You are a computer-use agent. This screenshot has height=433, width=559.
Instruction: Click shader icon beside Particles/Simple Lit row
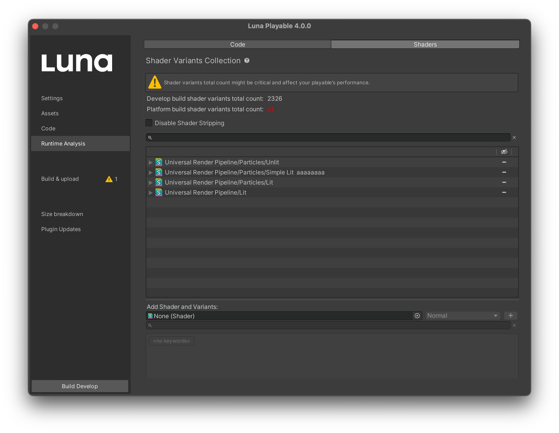159,172
